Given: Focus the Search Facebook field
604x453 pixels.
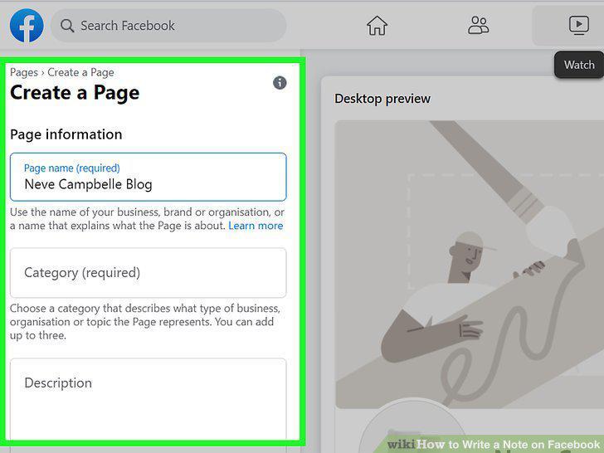Looking at the screenshot, I should (x=168, y=26).
